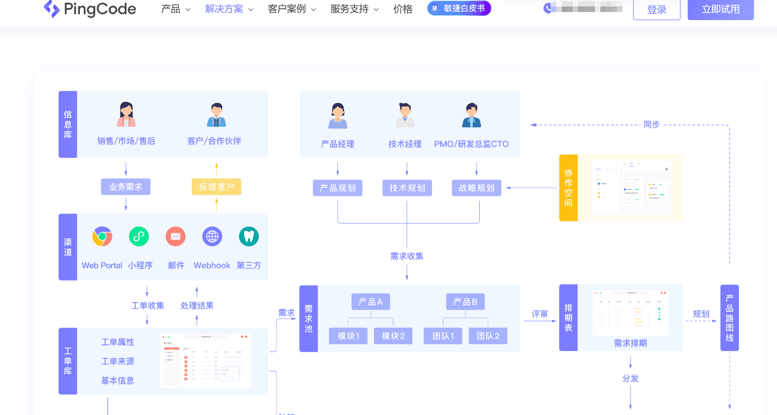Click the yellow 反馈客户 box
Image resolution: width=777 pixels, height=415 pixels.
pos(216,187)
